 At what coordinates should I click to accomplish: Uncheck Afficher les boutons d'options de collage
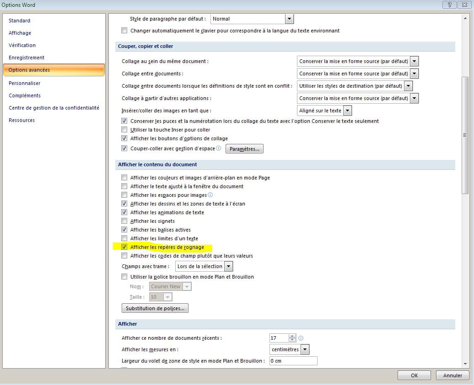pos(124,138)
